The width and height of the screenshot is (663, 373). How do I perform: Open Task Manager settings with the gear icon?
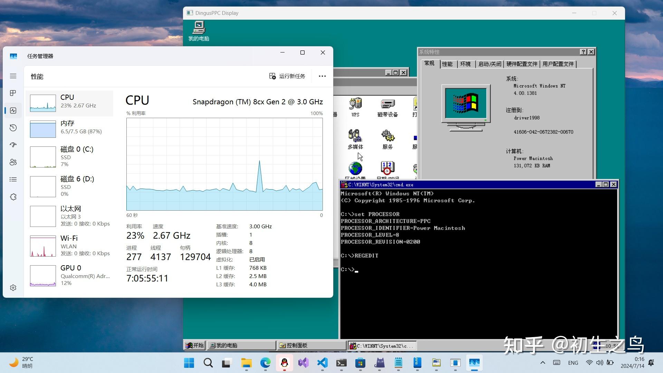pyautogui.click(x=13, y=287)
